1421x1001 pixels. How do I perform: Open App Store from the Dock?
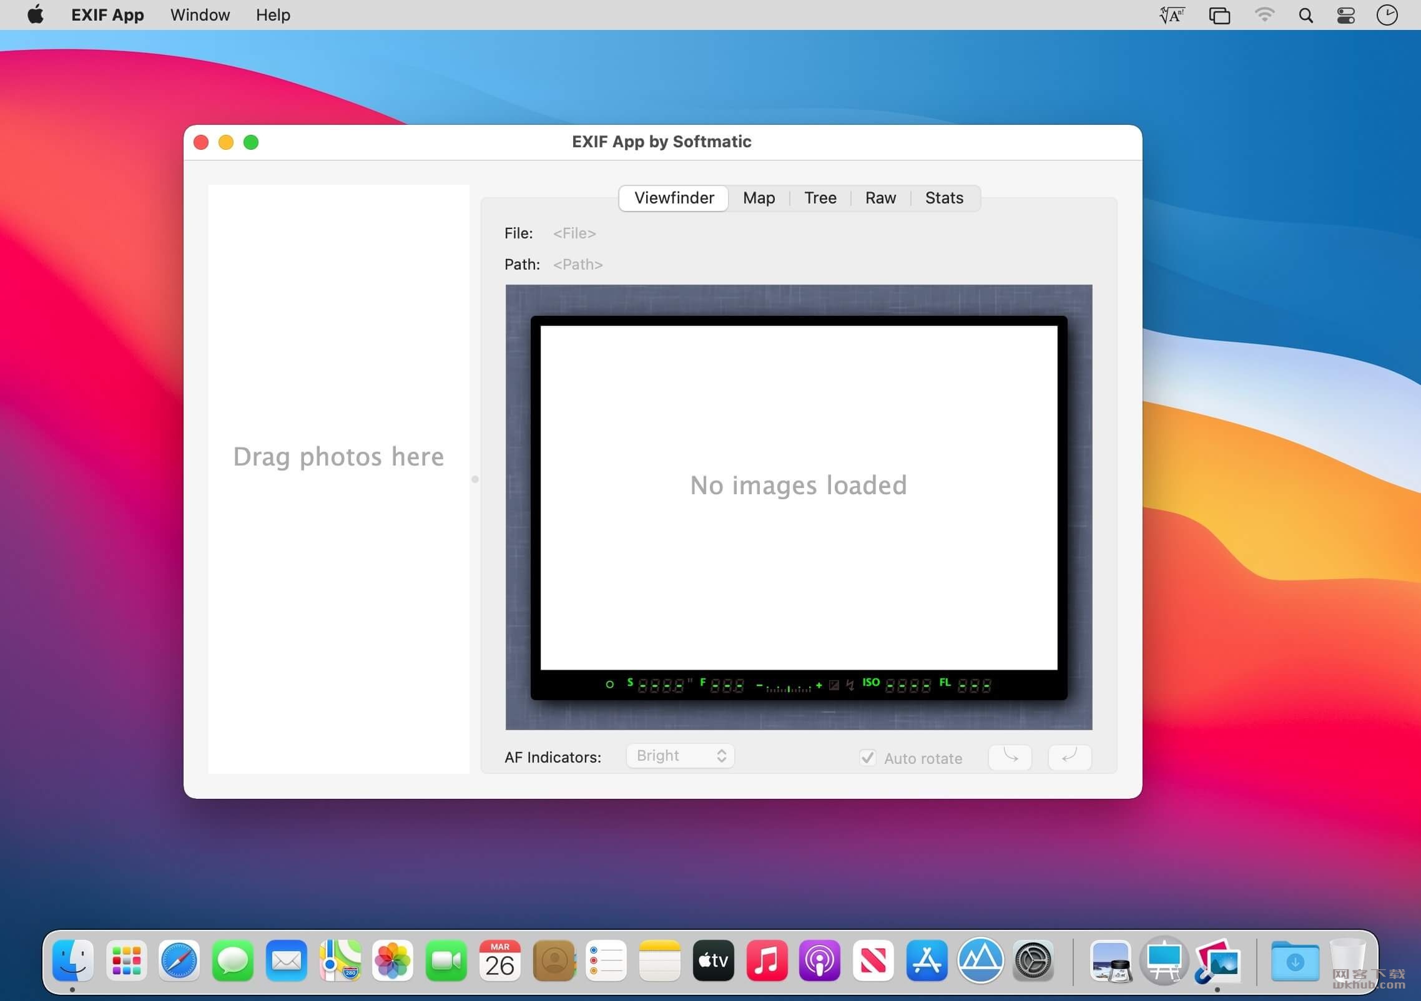tap(927, 960)
